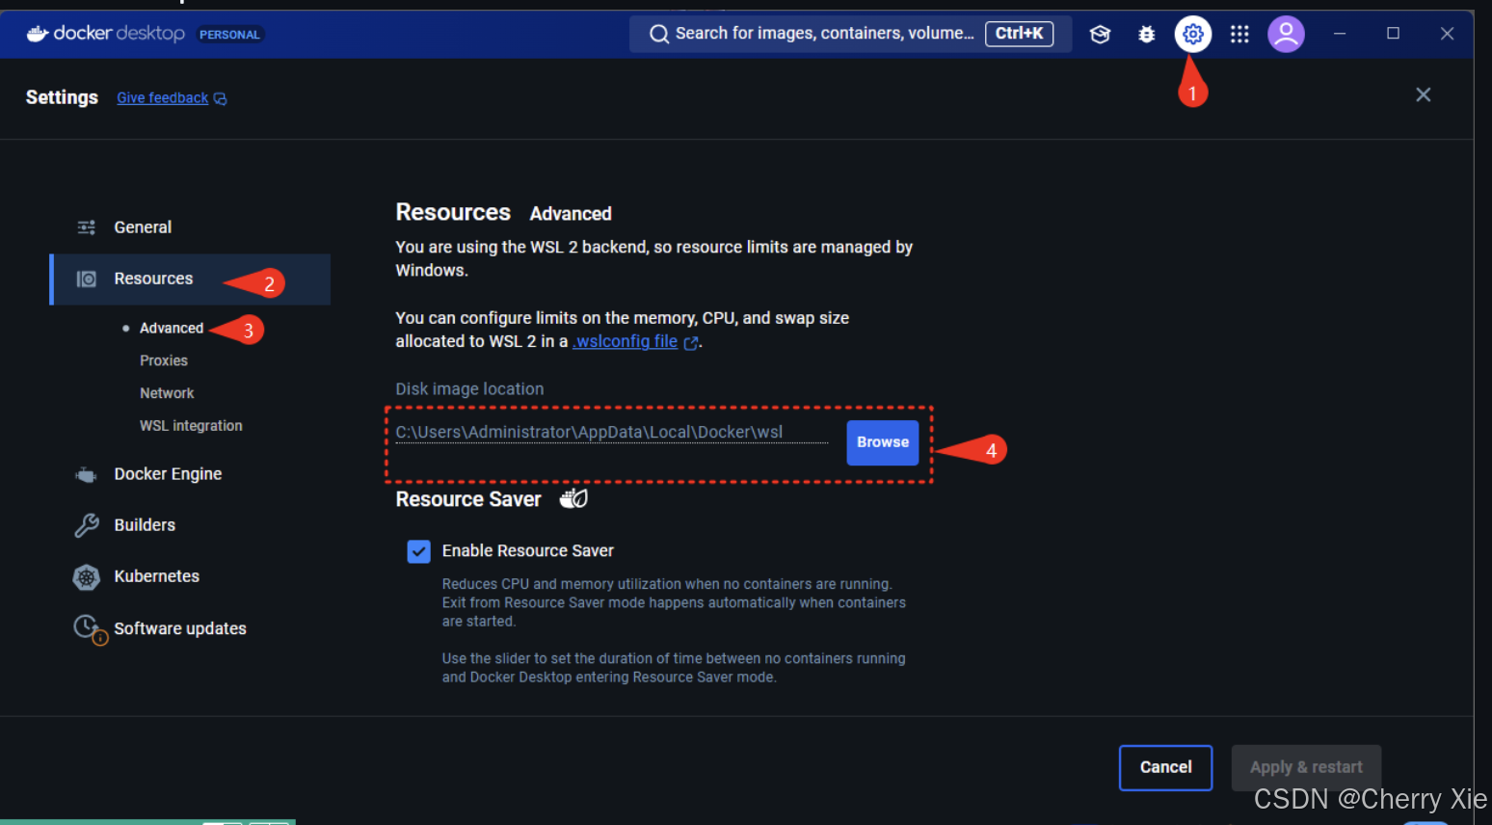Screen dimensions: 1492x825
Task: Maximize the Docker Desktop window
Action: [1393, 34]
